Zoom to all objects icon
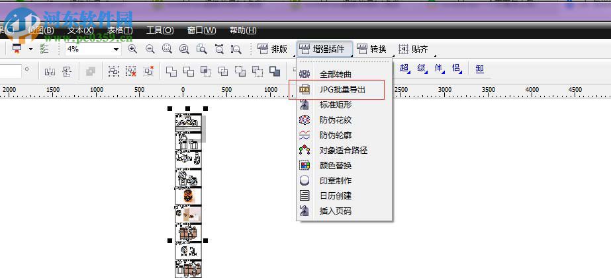611x278 pixels. [184, 49]
